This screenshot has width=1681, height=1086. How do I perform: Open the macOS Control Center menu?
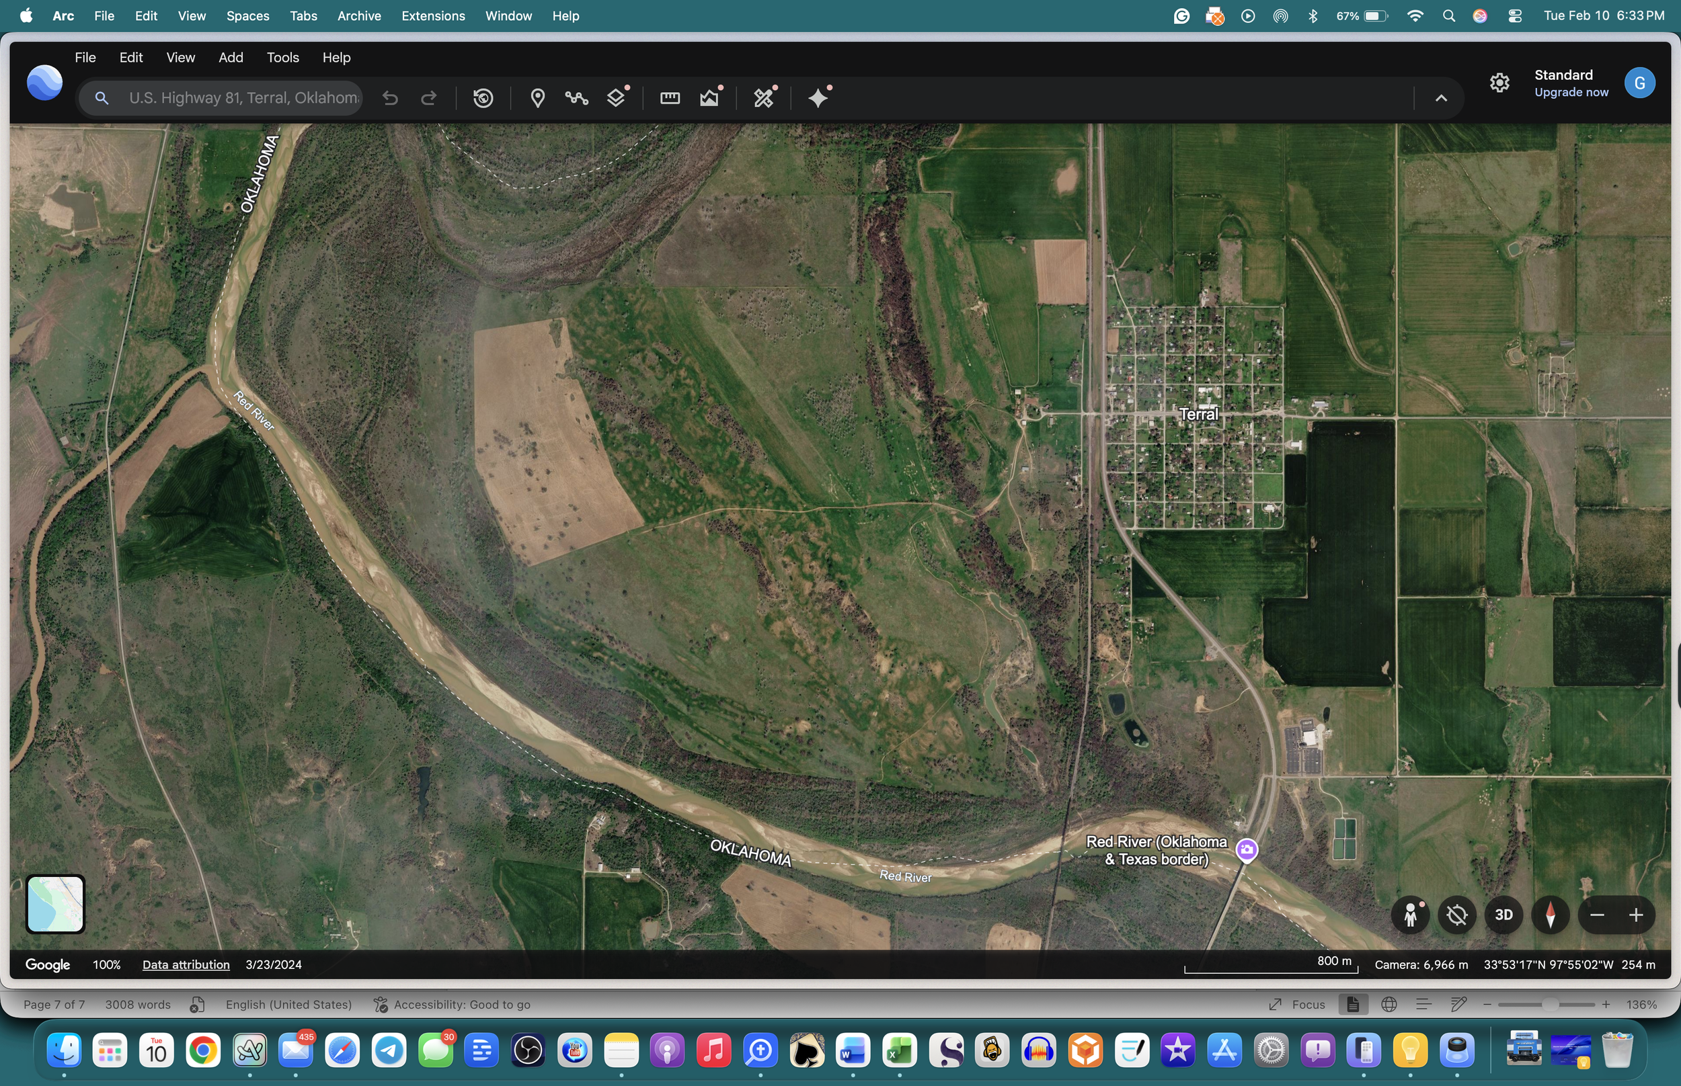1514,15
